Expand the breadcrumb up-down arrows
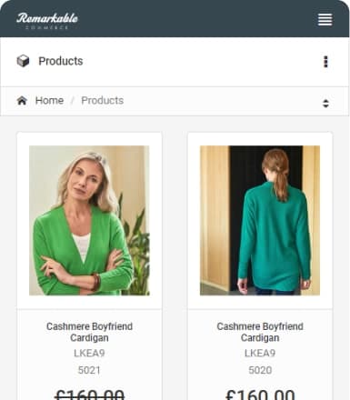The width and height of the screenshot is (350, 400). pyautogui.click(x=325, y=104)
